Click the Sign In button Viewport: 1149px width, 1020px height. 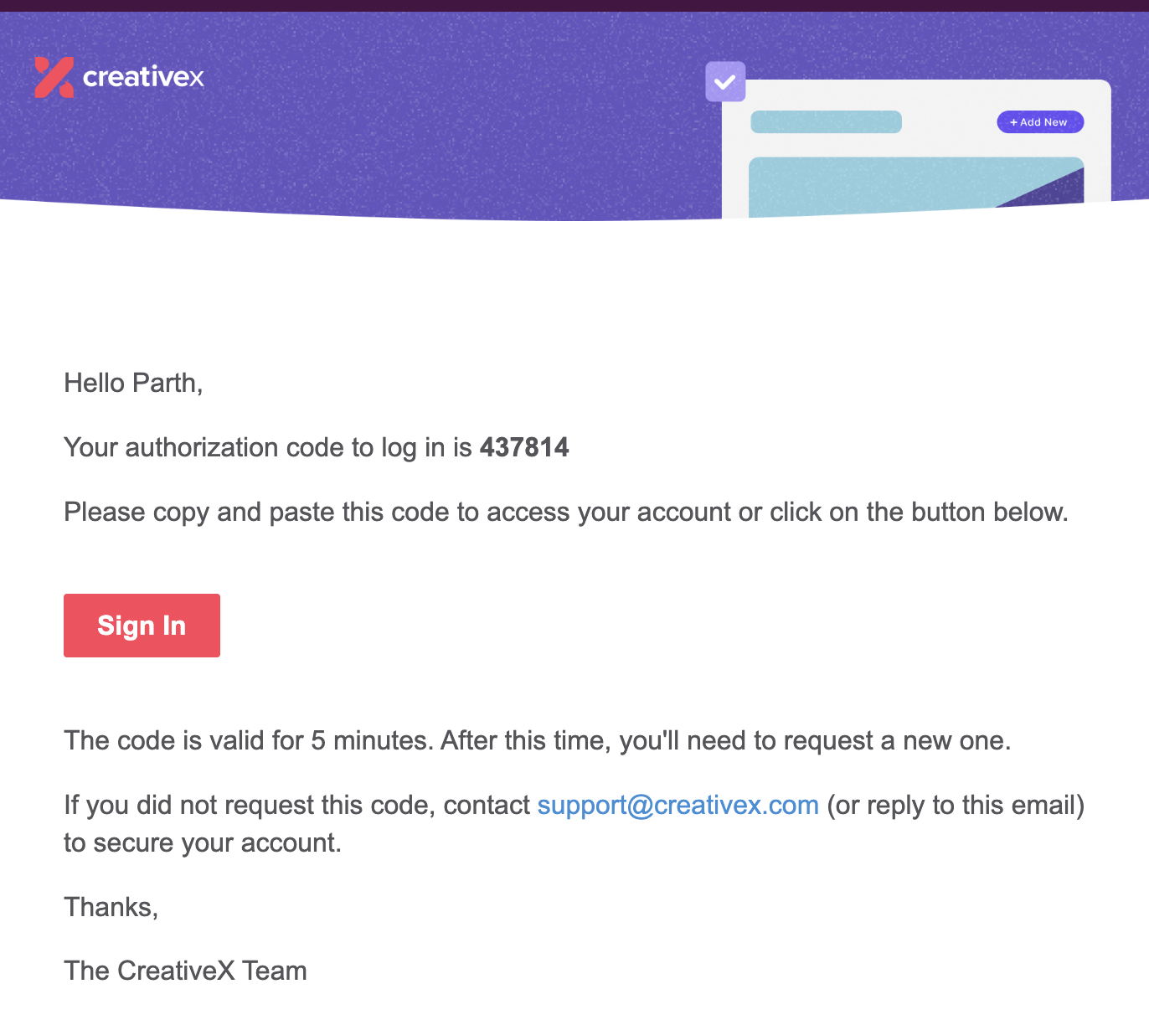142,626
